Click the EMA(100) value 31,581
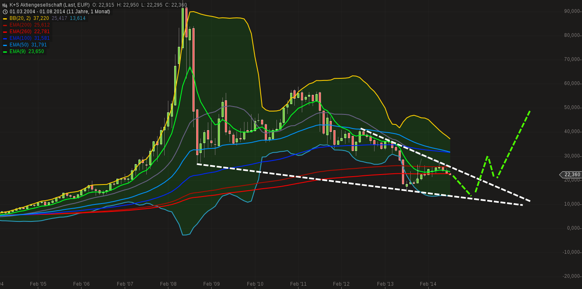Image resolution: width=582 pixels, height=289 pixels. tap(42, 38)
